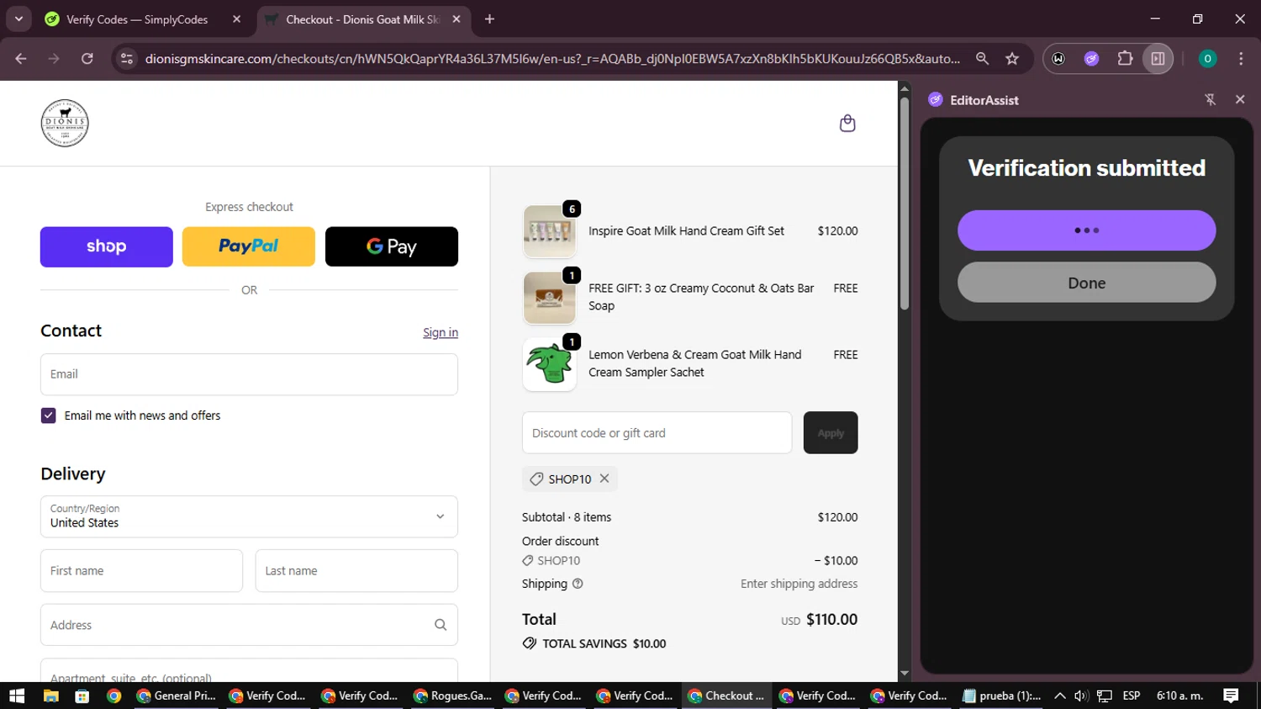Open the prueba (1) taskbar window
1261x709 pixels.
coord(1002,696)
